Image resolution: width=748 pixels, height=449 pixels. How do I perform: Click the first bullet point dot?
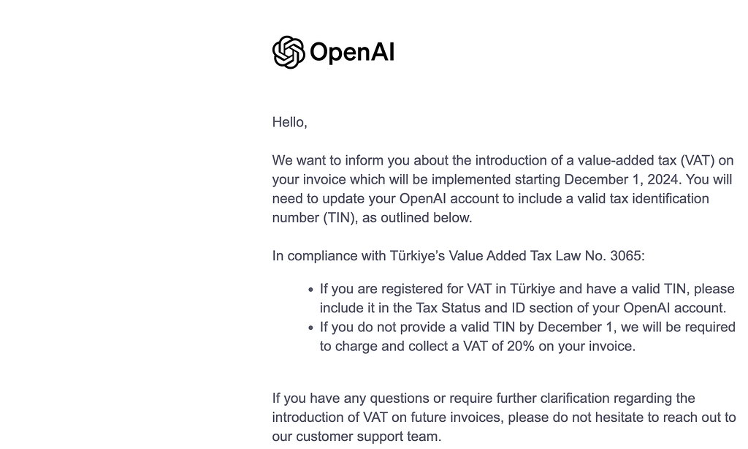coord(311,290)
